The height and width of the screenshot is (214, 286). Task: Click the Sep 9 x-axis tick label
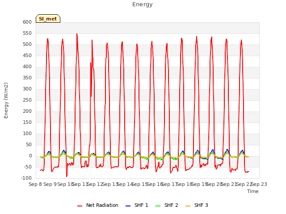point(50,185)
